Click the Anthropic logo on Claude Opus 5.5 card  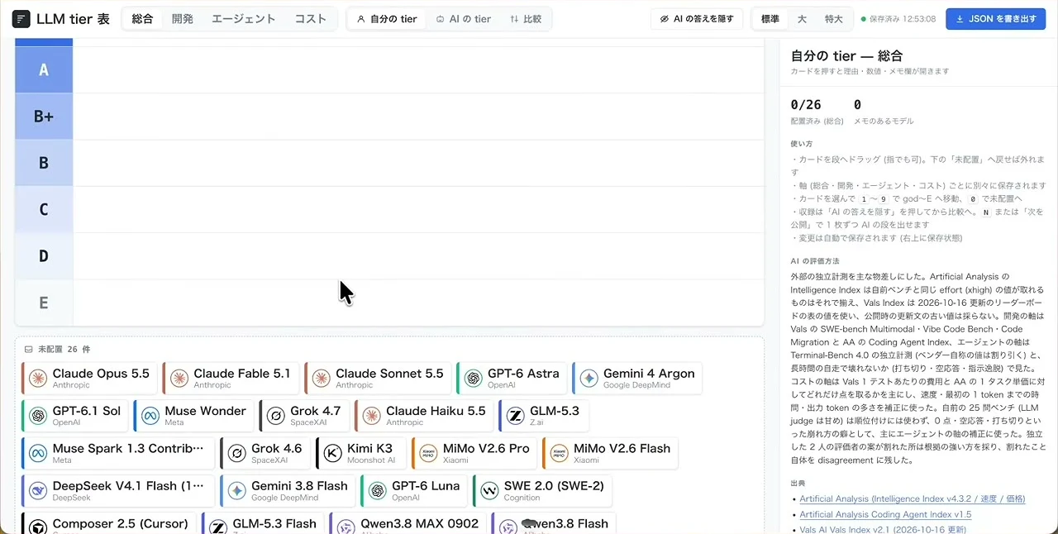[38, 379]
